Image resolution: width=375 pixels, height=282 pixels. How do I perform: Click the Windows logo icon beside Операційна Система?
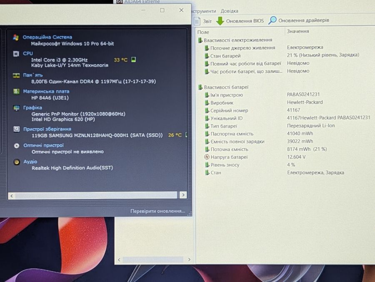point(16,37)
